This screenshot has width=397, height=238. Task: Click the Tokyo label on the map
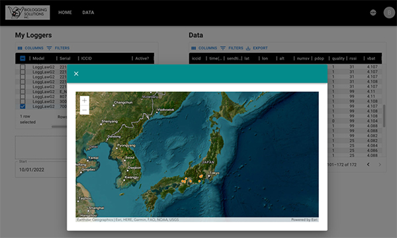click(214, 173)
